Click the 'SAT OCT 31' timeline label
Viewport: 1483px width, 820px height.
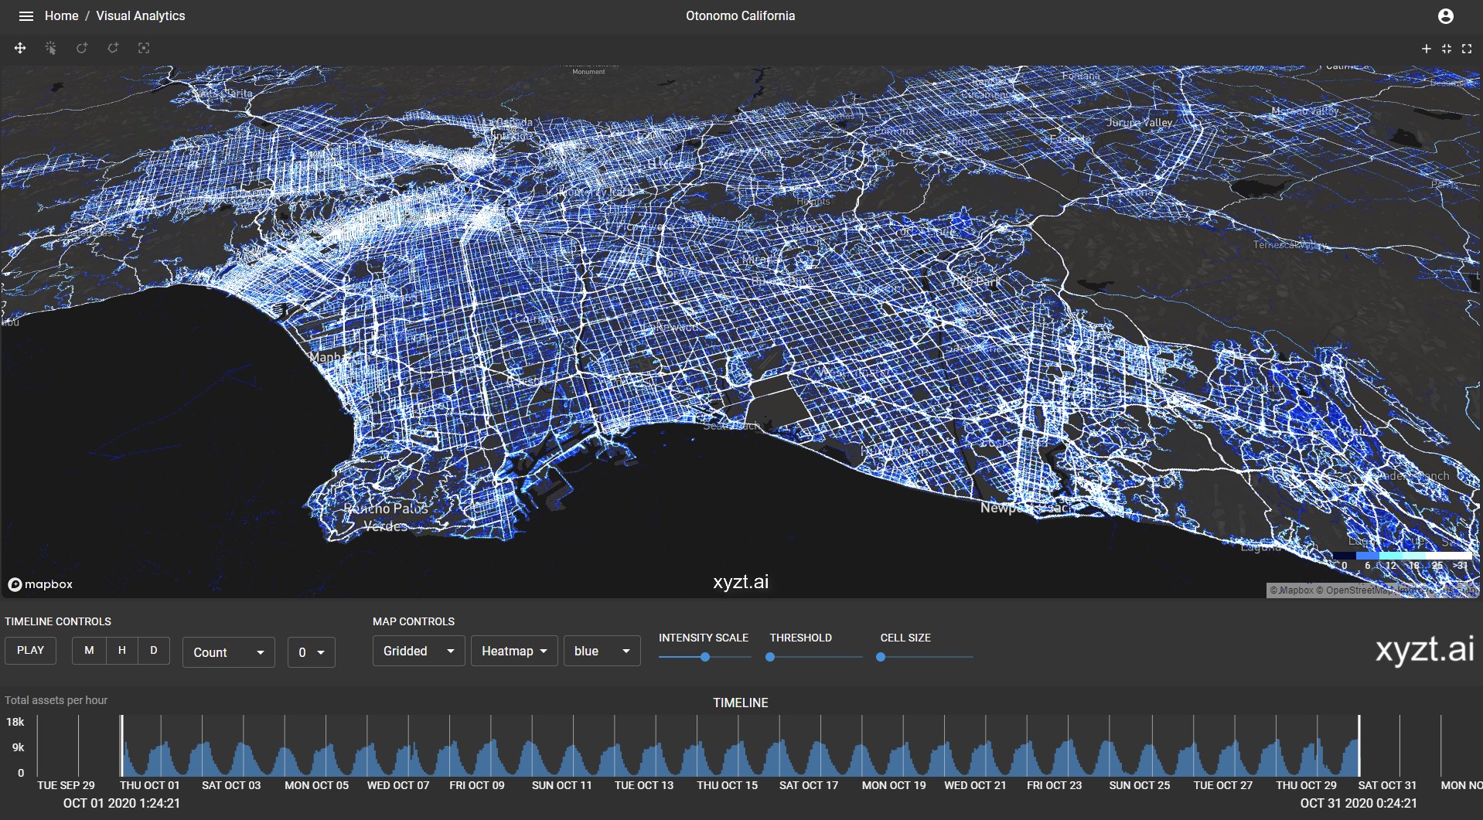[1387, 785]
